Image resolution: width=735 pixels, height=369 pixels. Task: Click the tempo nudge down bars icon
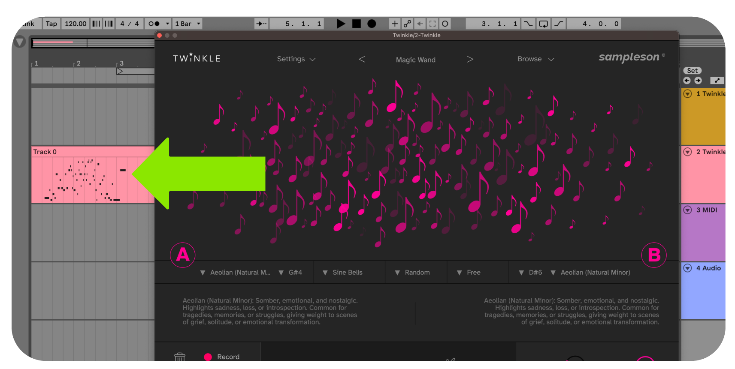[x=96, y=24]
